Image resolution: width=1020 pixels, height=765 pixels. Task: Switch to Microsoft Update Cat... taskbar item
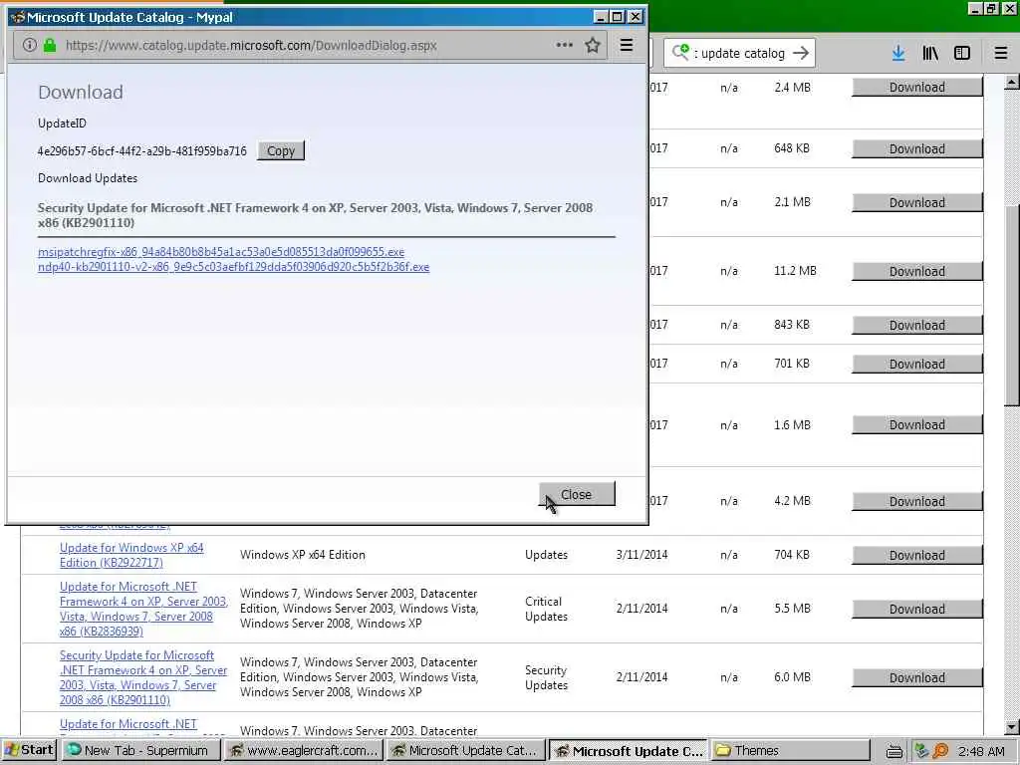tap(465, 751)
